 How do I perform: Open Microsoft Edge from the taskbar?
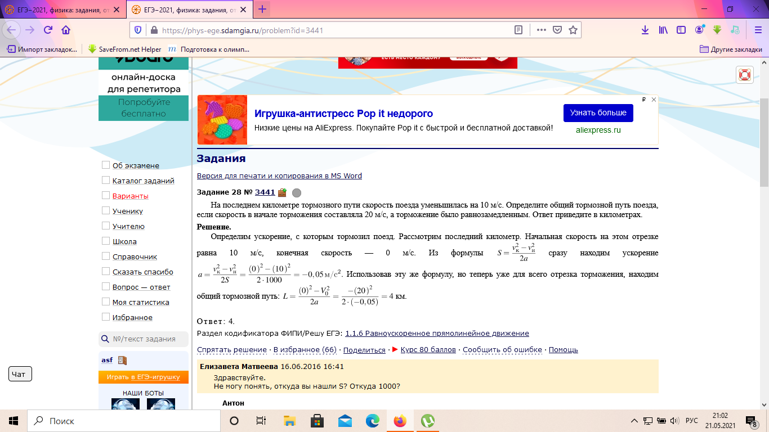pos(373,421)
